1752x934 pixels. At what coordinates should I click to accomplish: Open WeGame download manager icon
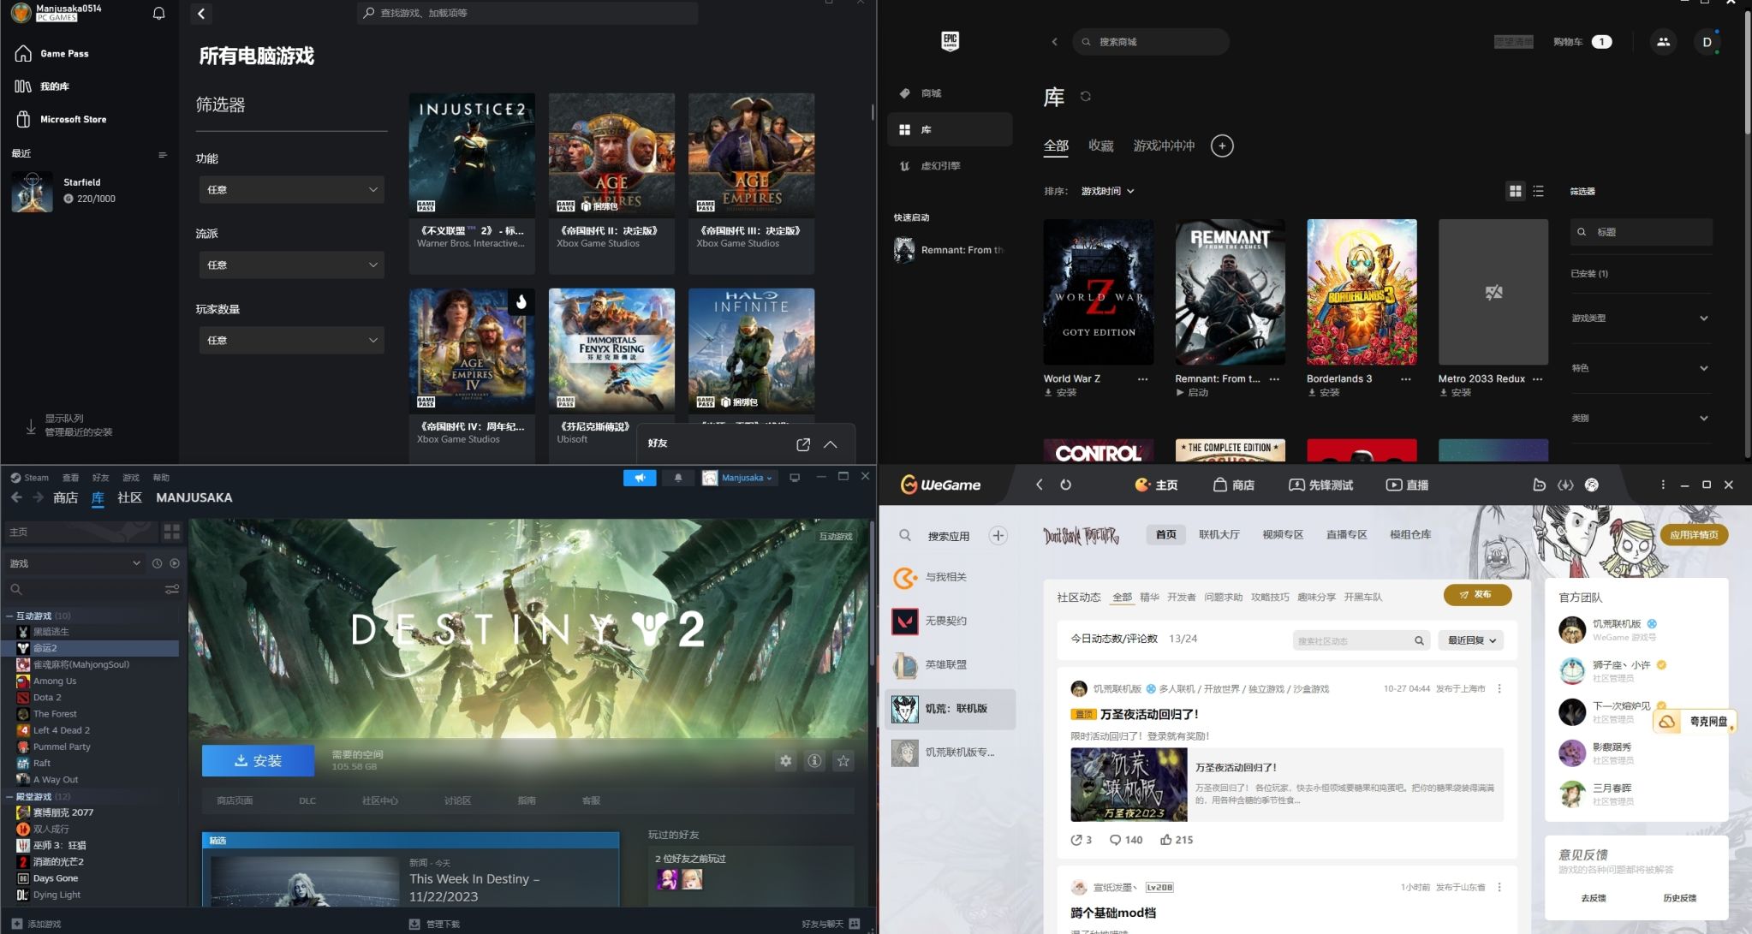point(1565,485)
